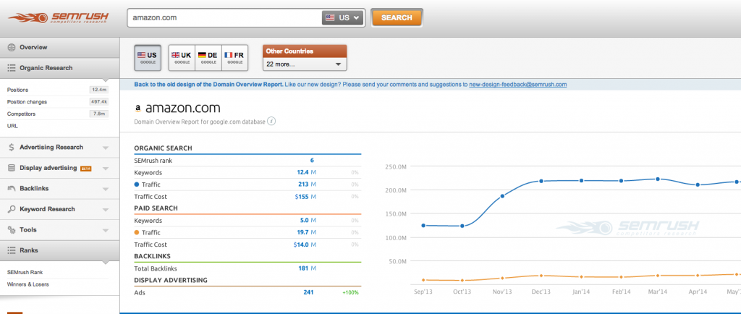The image size is (741, 314).
Task: Select the UK Google database tab
Action: pos(182,58)
